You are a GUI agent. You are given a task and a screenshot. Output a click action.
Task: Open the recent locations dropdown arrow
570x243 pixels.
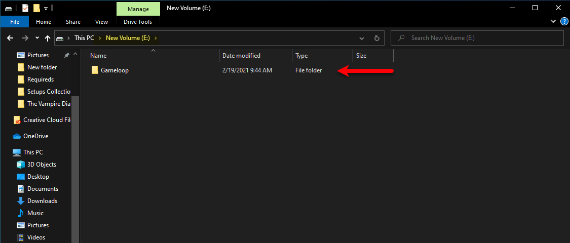pyautogui.click(x=37, y=38)
